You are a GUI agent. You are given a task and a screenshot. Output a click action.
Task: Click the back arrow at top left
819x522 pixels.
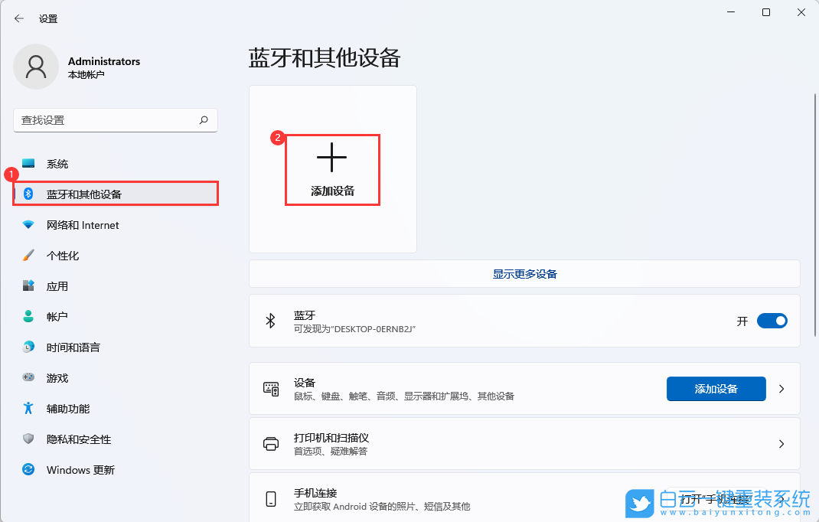point(17,18)
